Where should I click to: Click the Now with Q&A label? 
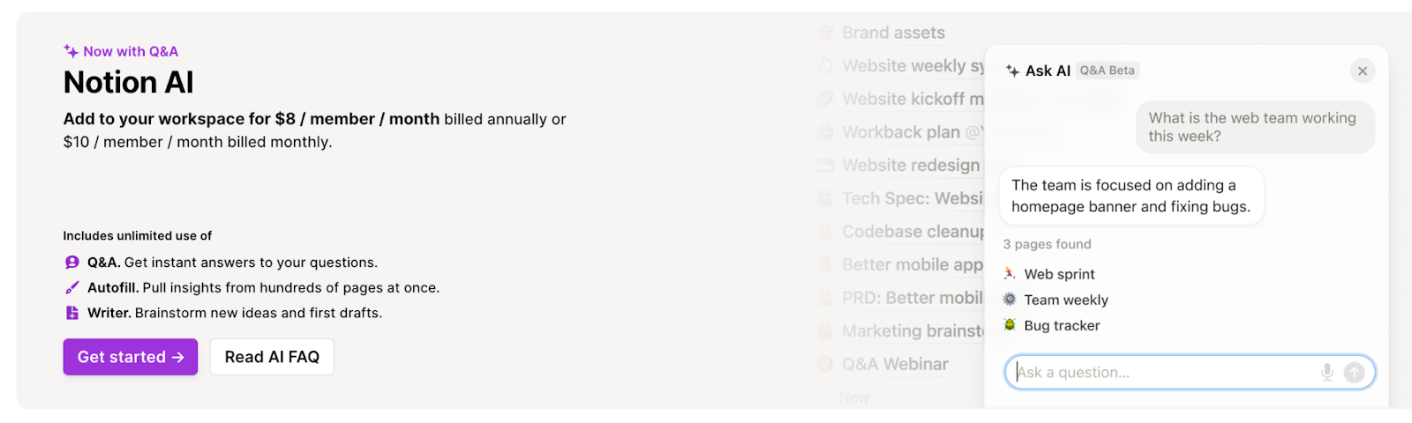(121, 51)
